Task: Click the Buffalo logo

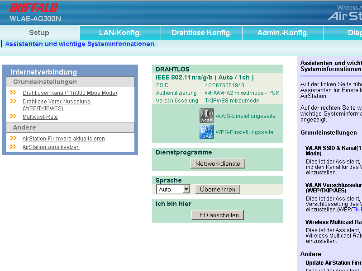Action: 33,8
